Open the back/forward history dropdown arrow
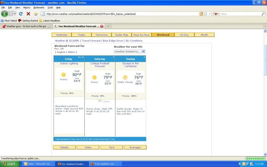Viewport: 267px width, 167px height. (15, 14)
